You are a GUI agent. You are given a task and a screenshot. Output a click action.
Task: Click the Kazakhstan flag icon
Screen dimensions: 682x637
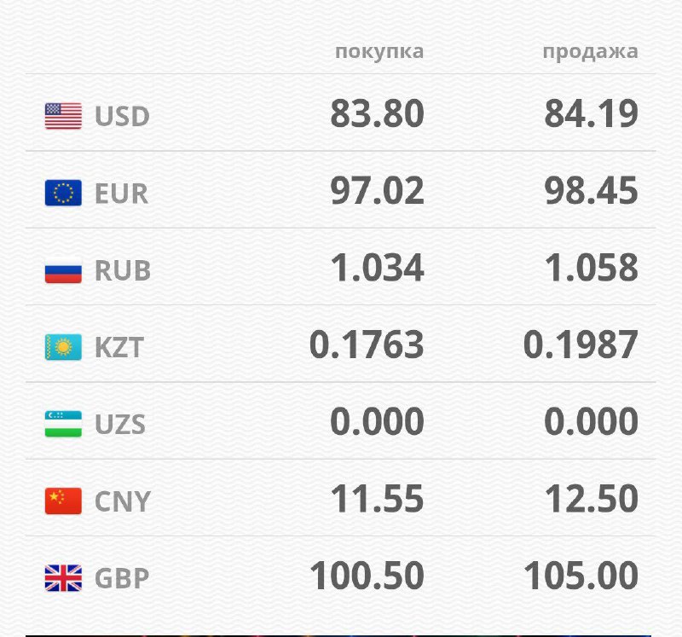click(x=63, y=347)
